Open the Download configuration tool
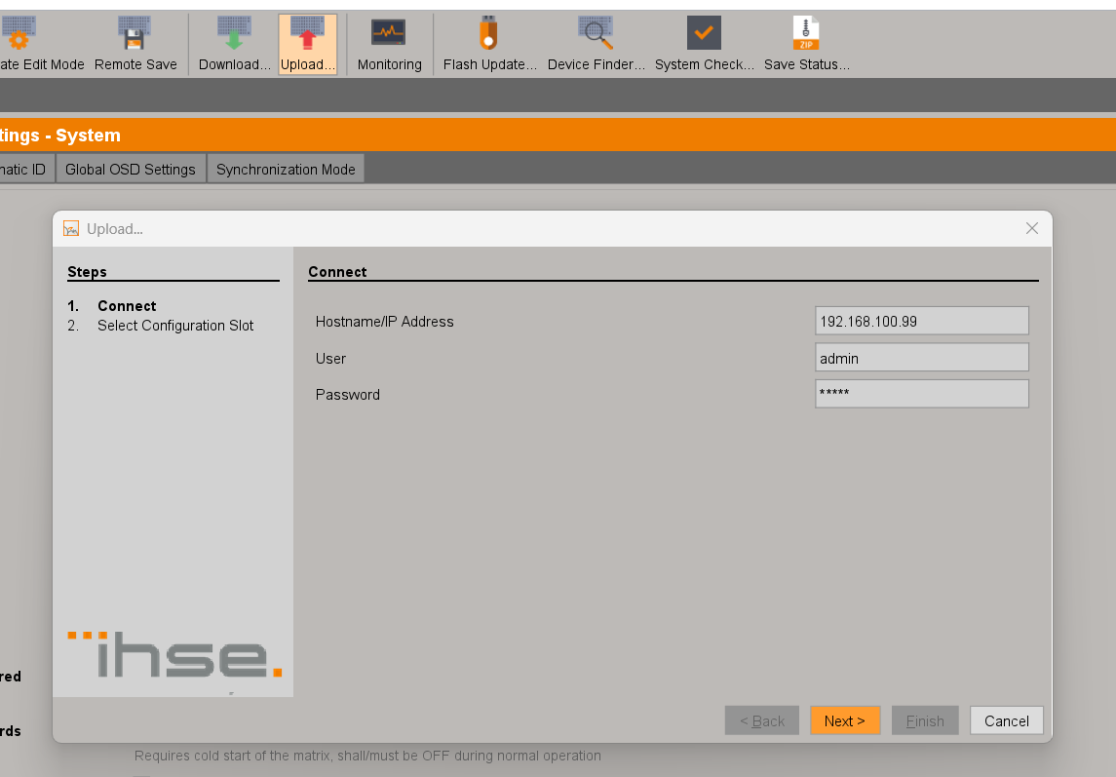The width and height of the screenshot is (1116, 777). (234, 36)
